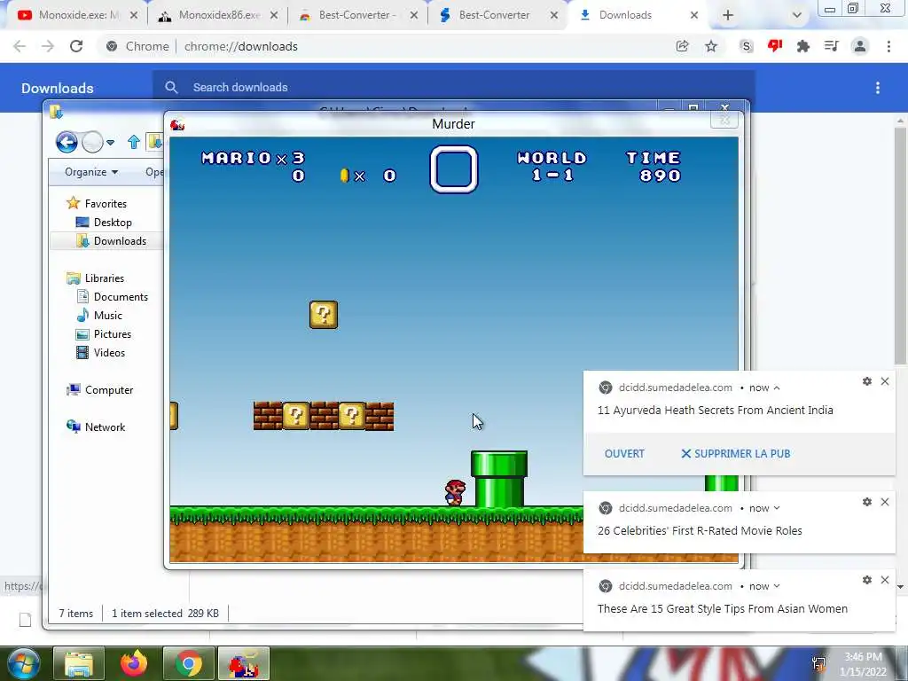Switch to Chrome in taskbar

pos(189,663)
